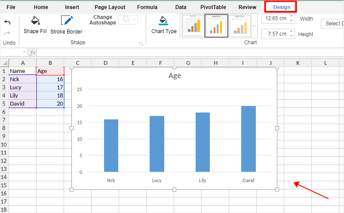Select column L header
The image size is (344, 213).
326,63
